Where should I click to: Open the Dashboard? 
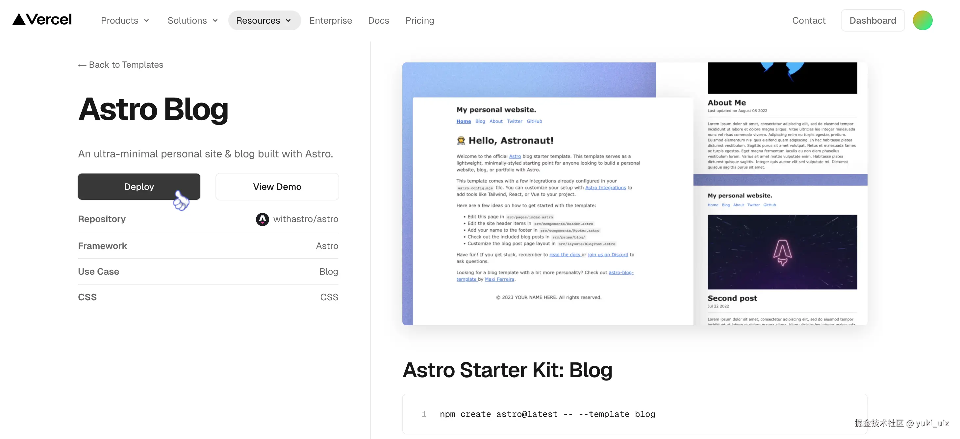[x=873, y=20]
